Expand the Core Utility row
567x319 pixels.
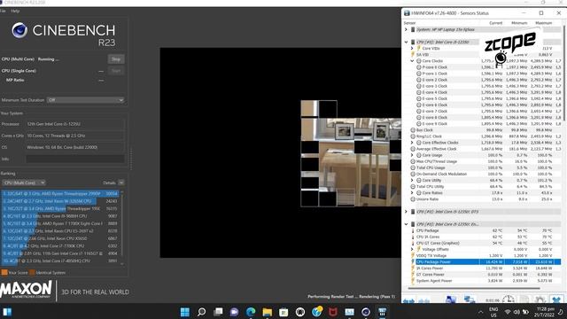(x=412, y=180)
